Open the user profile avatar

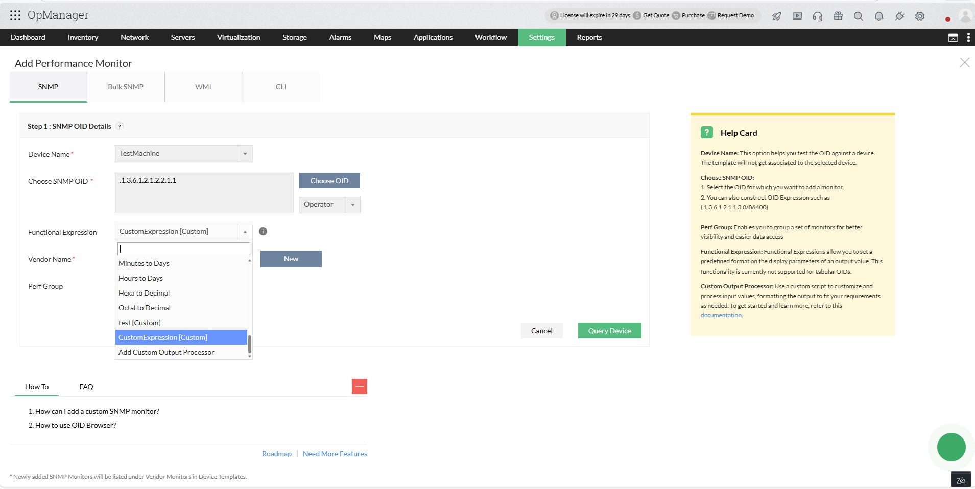965,16
